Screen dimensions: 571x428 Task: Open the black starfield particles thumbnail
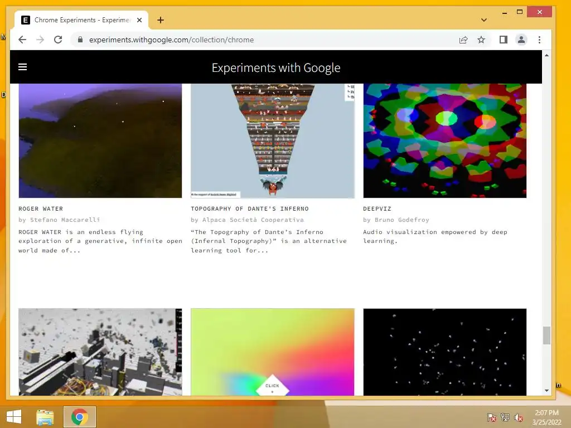point(444,352)
